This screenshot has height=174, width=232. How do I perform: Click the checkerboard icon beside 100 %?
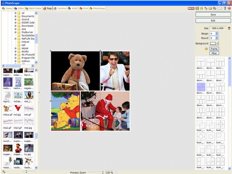[x=117, y=173]
